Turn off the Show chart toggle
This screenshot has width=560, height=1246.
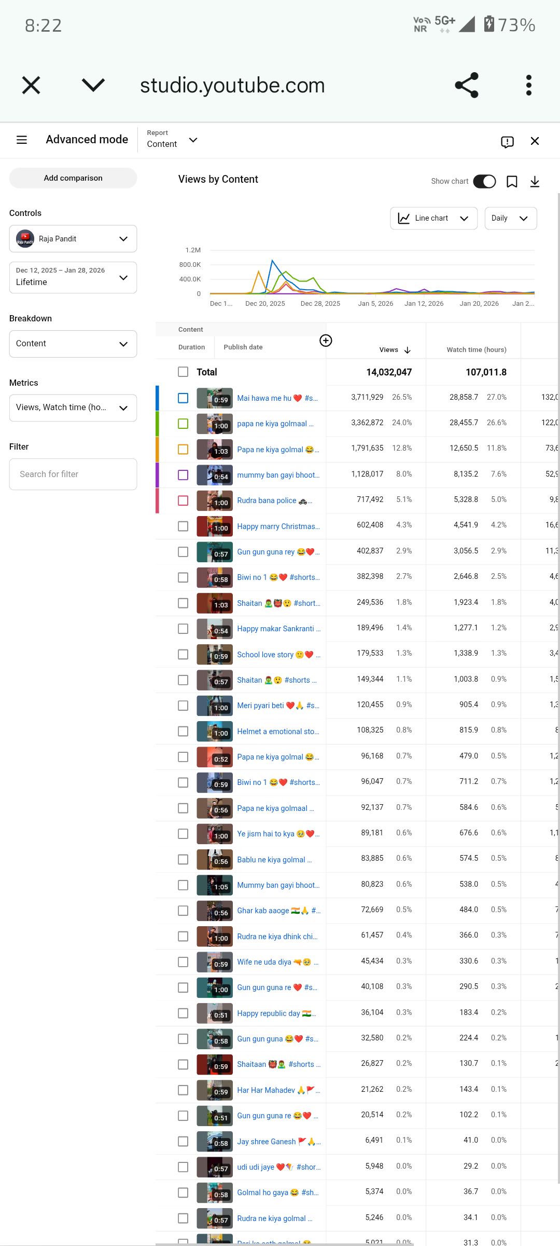pos(484,181)
